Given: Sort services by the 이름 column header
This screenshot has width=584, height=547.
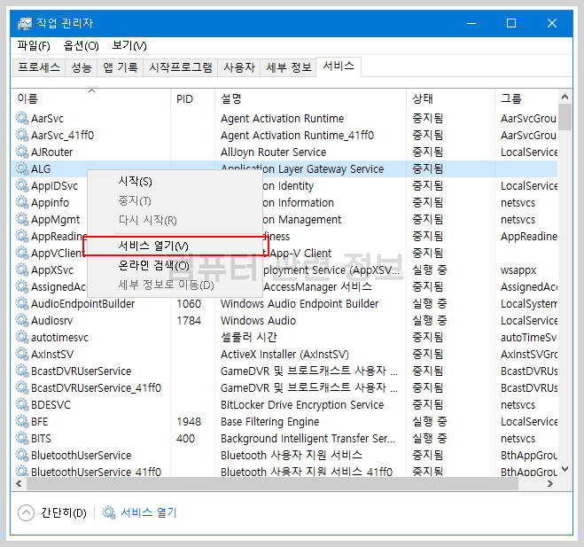Looking at the screenshot, I should coord(91,98).
